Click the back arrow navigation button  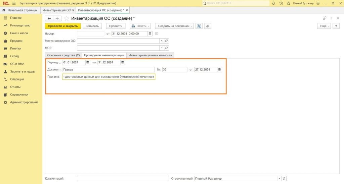[49, 18]
